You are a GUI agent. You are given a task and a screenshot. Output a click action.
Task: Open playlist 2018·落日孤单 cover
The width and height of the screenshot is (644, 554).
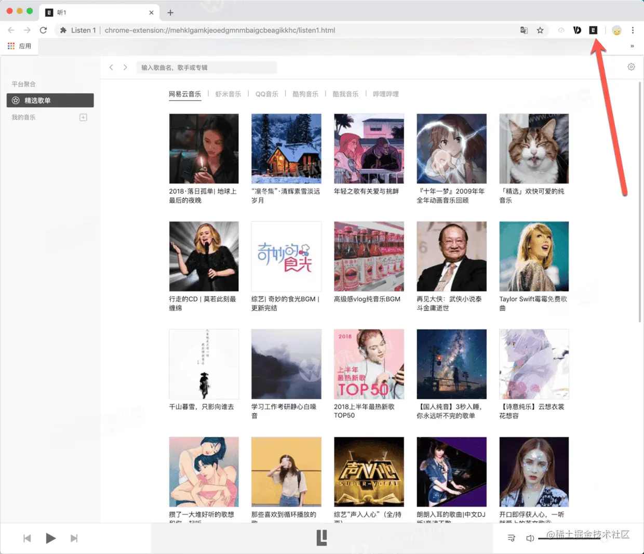204,149
